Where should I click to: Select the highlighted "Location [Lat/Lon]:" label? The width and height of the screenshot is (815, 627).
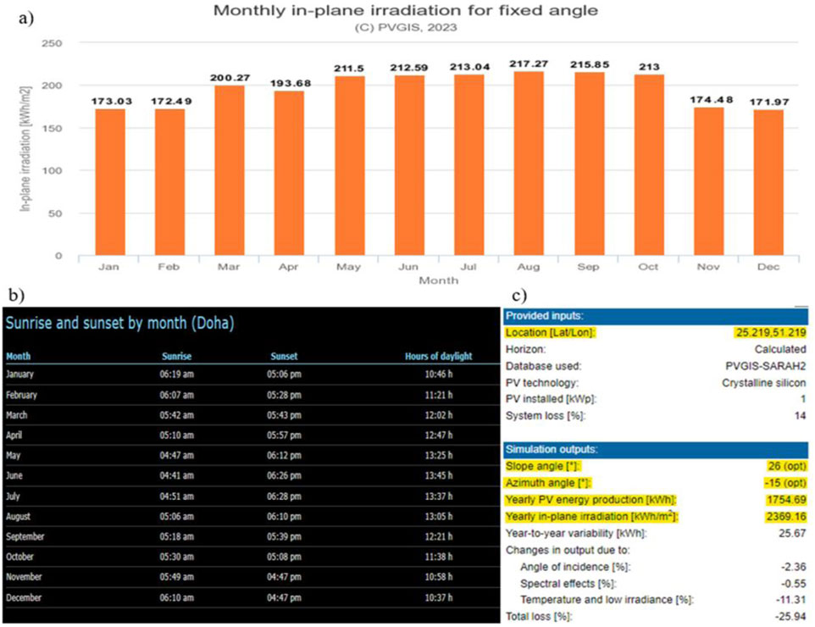click(x=551, y=333)
